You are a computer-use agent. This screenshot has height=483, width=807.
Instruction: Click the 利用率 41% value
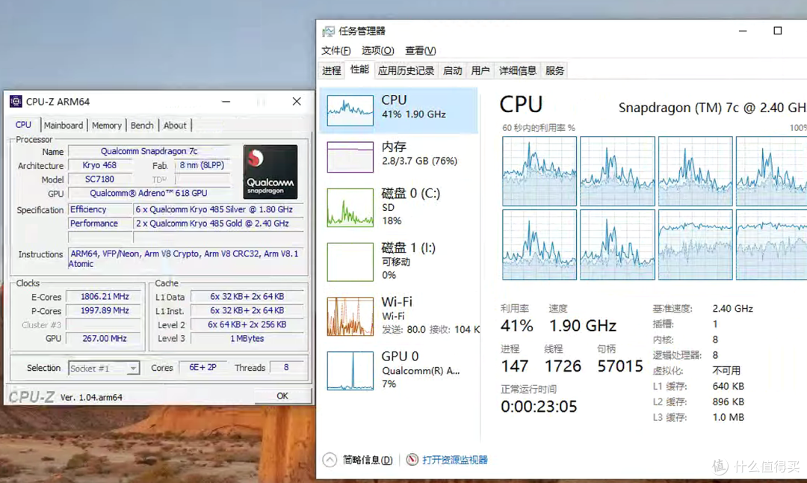click(x=517, y=325)
